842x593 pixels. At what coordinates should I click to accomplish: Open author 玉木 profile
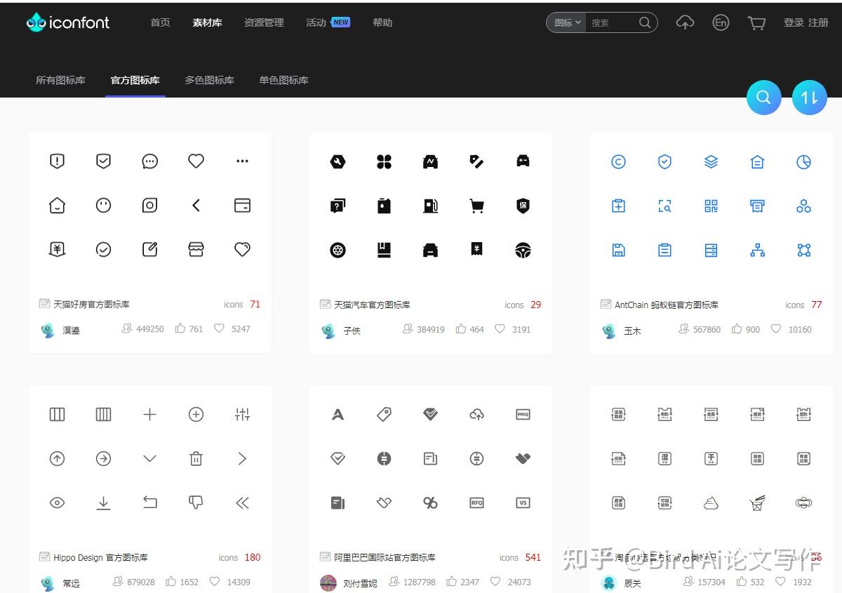tap(632, 331)
